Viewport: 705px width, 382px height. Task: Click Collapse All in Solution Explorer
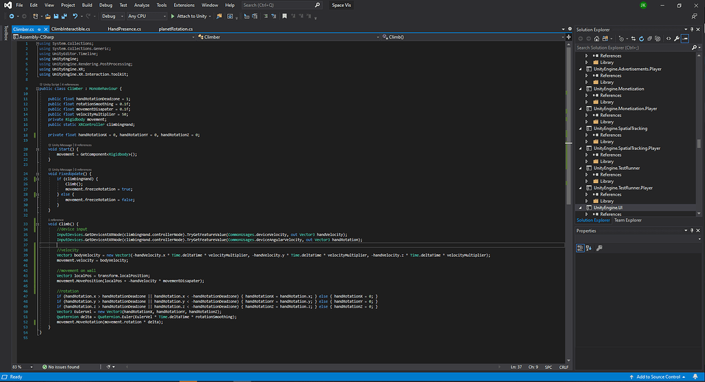(651, 39)
